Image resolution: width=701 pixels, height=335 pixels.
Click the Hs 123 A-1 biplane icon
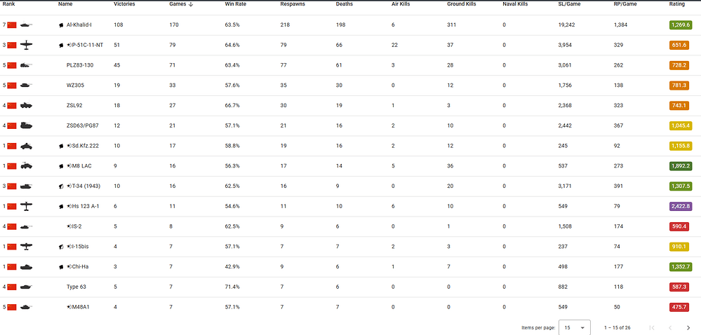(26, 206)
